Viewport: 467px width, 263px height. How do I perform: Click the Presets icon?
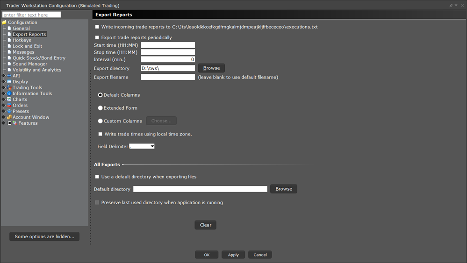9,111
